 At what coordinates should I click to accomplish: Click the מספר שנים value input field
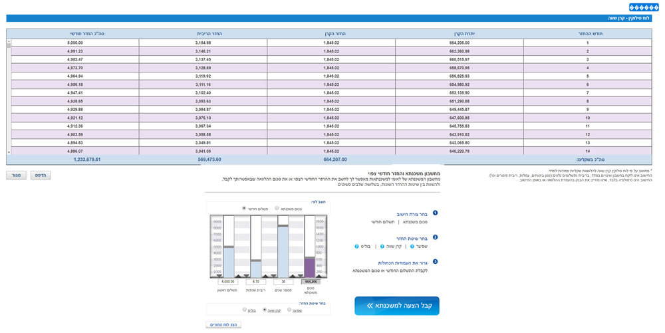pos(283,282)
